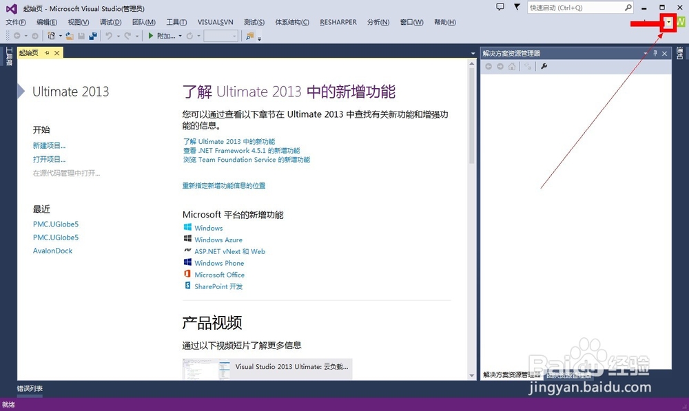
Task: Click the Refresh circular arrow toolbar icon
Action: (189, 36)
